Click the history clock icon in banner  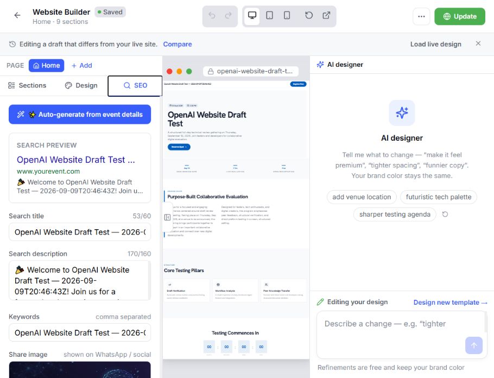[x=12, y=44]
